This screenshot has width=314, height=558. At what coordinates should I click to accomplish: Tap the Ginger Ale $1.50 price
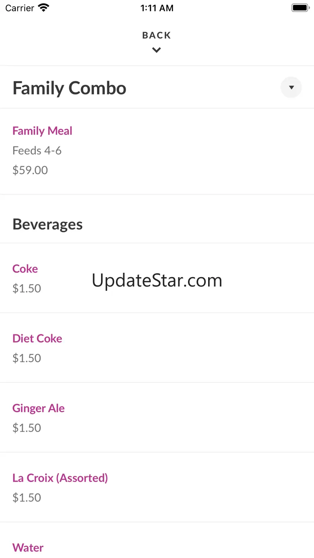[x=27, y=428]
